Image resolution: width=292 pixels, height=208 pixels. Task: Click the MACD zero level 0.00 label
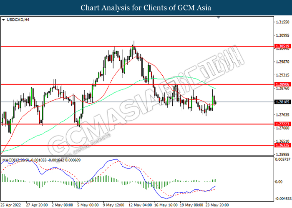(x=279, y=182)
